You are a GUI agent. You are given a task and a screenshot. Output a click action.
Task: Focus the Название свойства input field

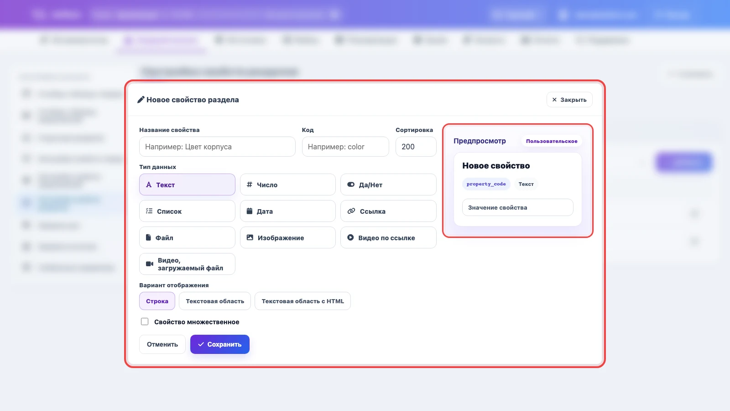217,147
